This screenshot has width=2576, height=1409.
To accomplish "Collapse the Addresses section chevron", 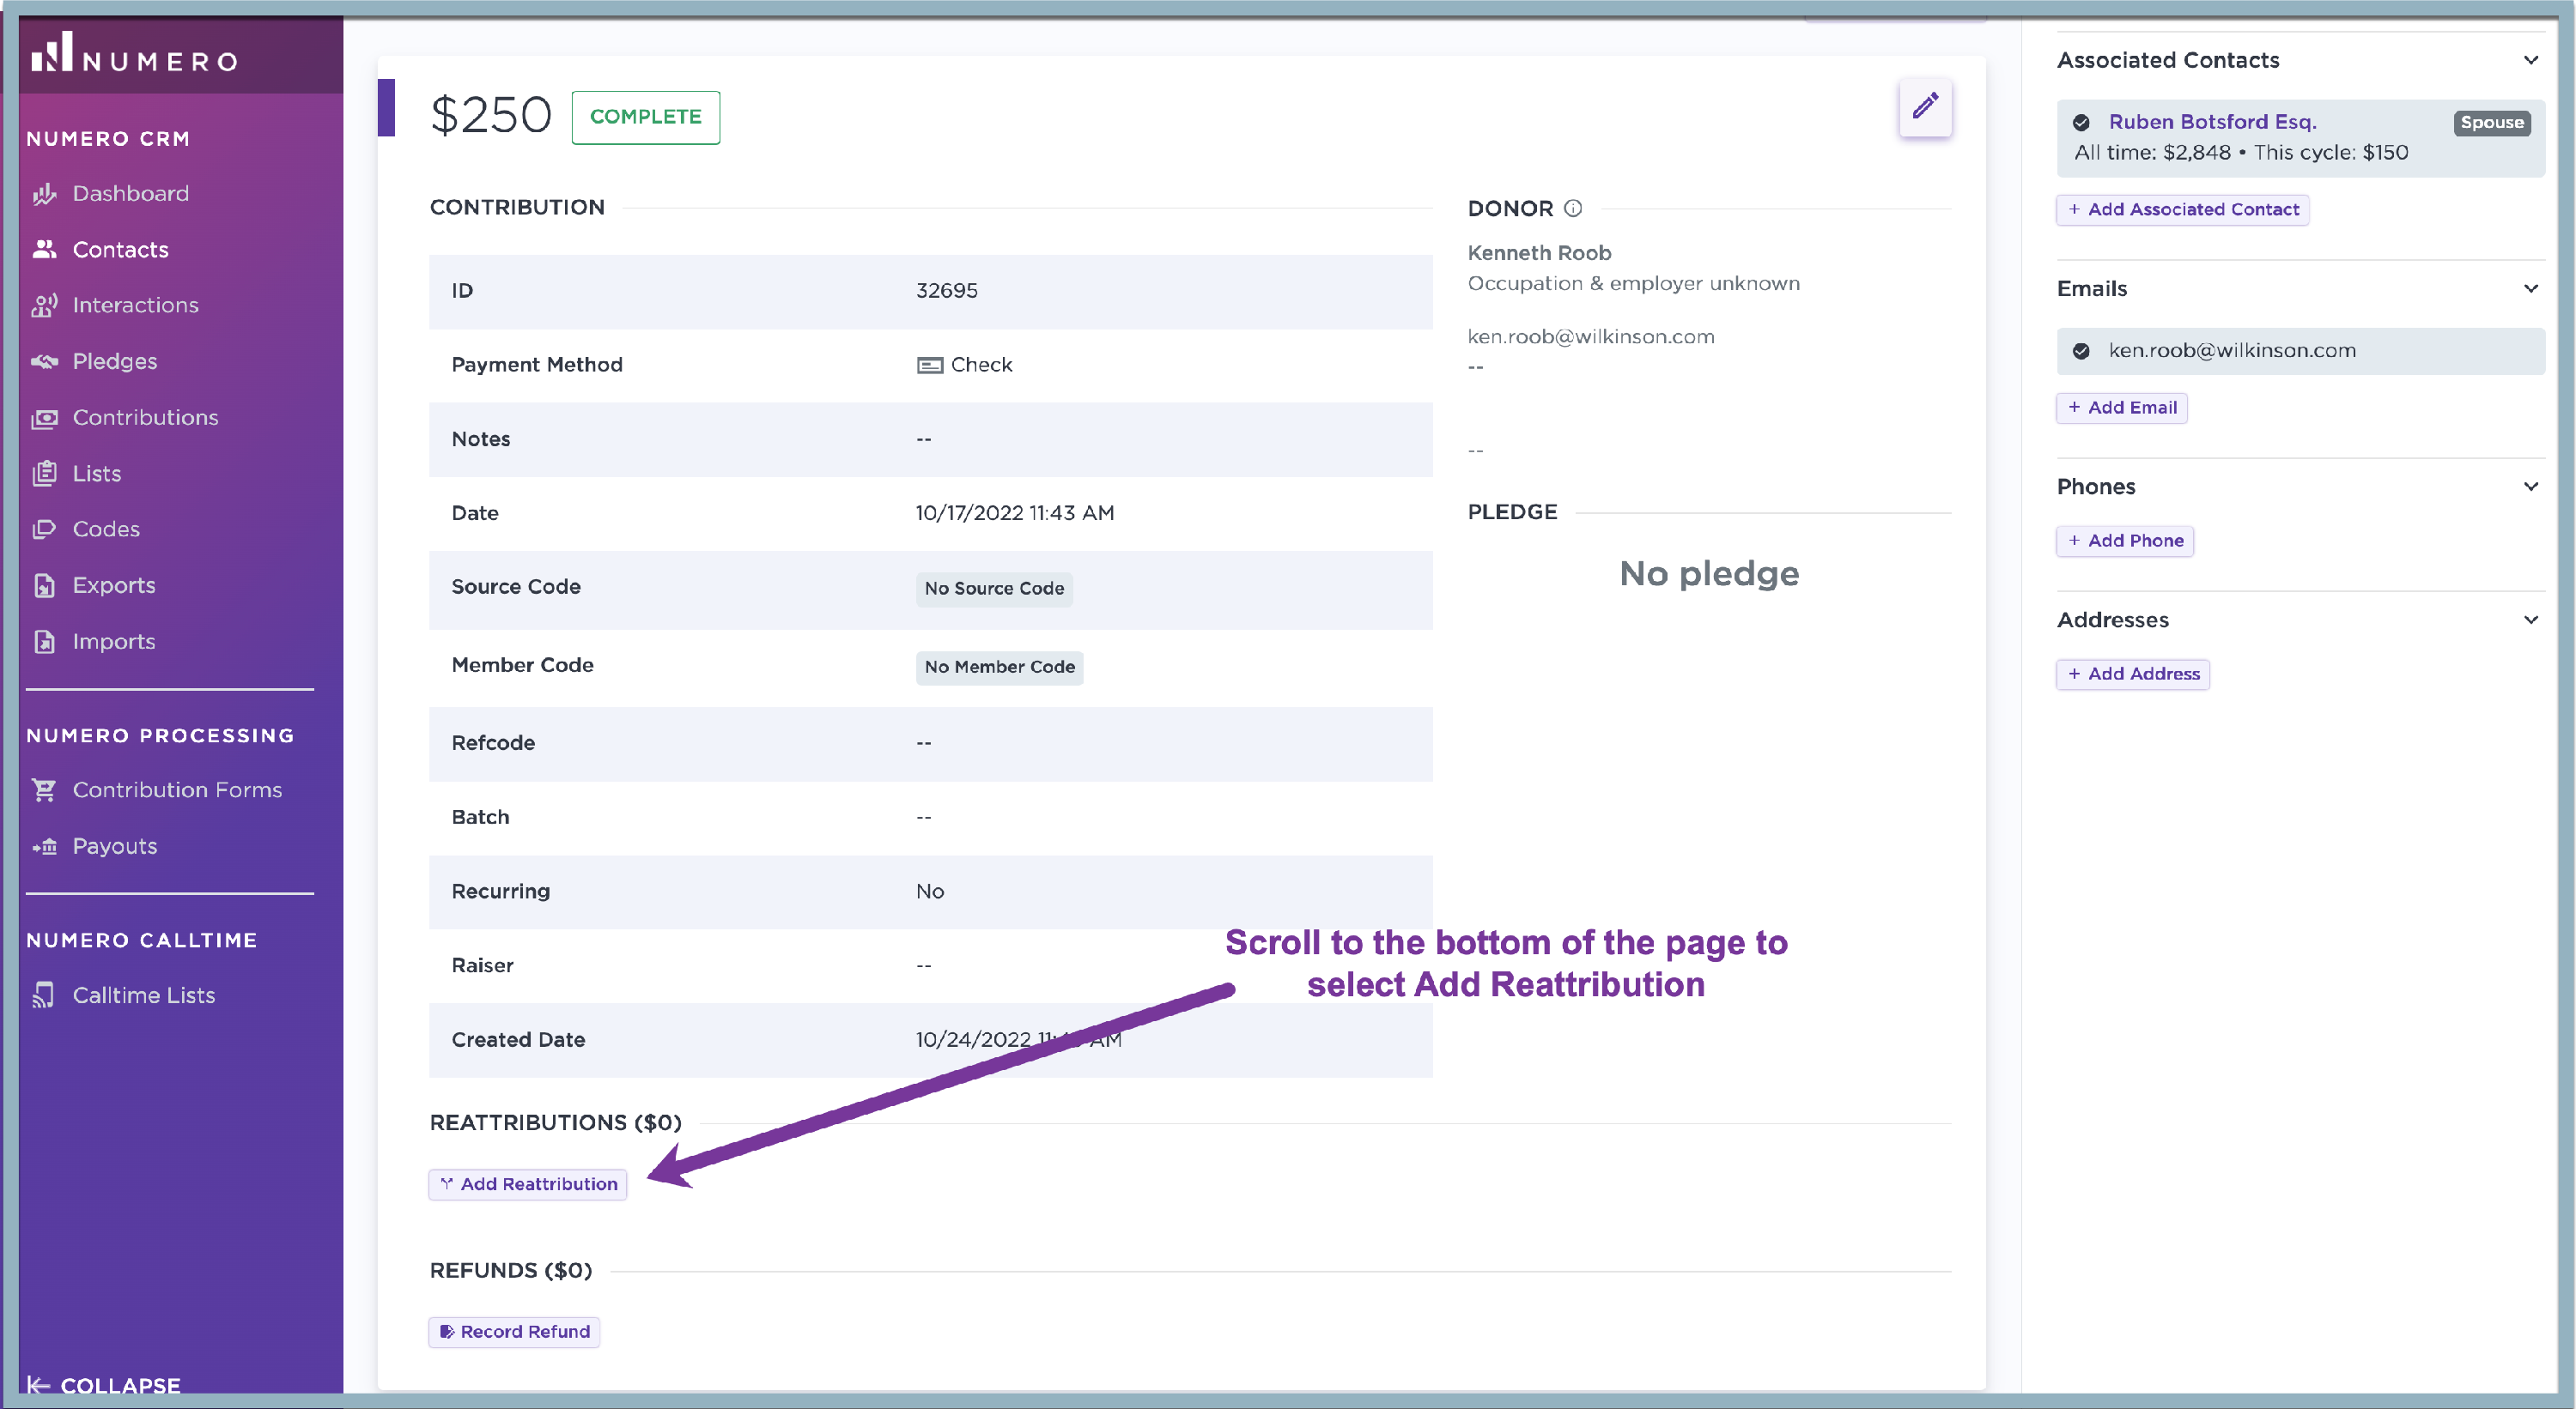I will [2530, 620].
